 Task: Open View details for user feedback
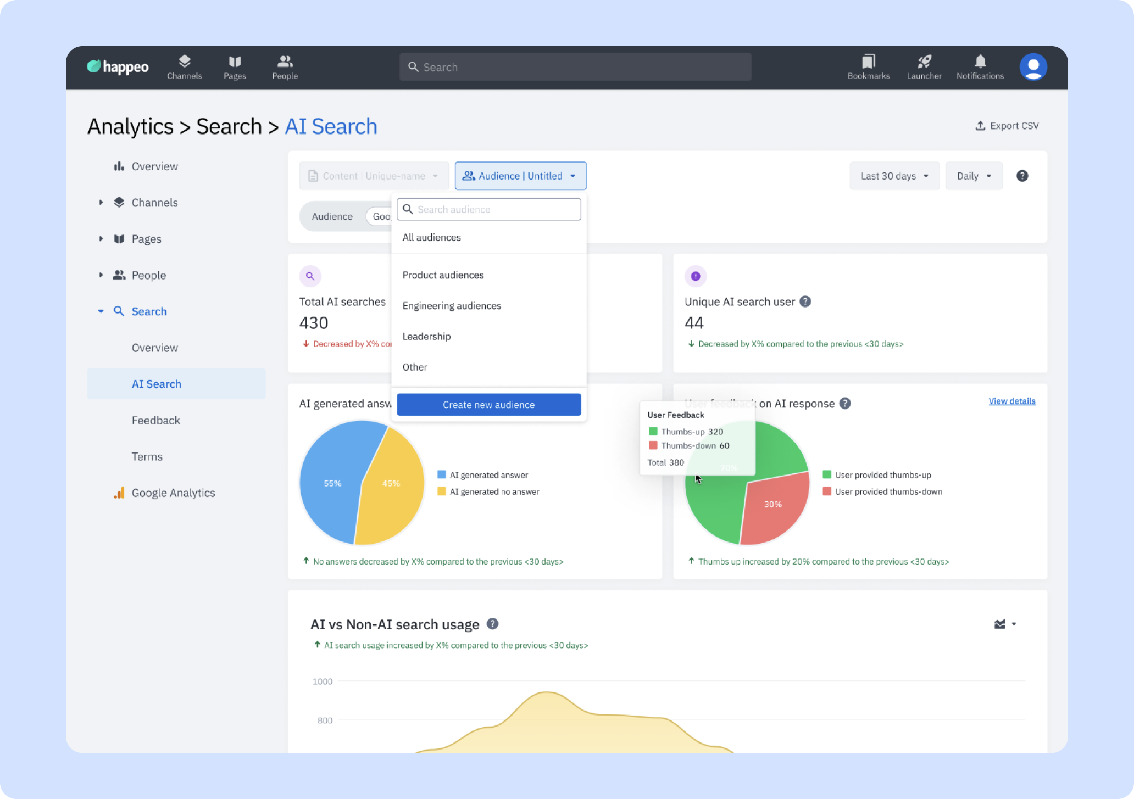tap(1011, 401)
